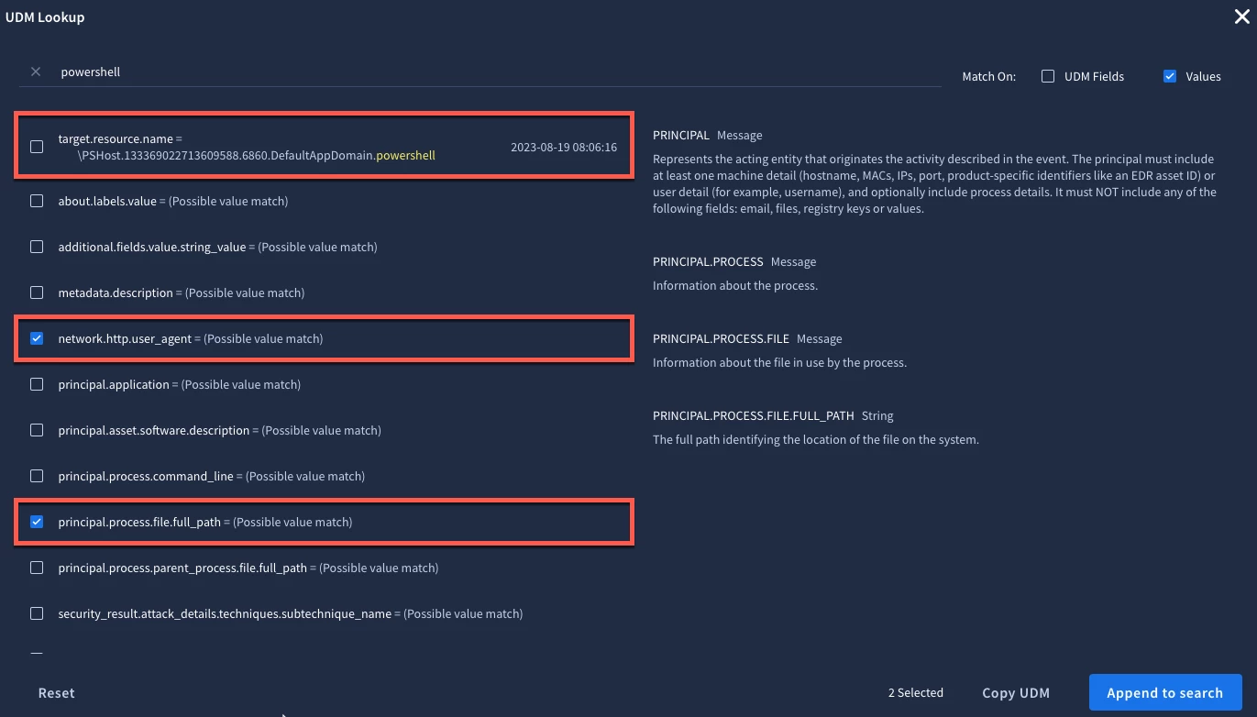Click the UDM Fields option label
This screenshot has height=717, width=1257.
click(x=1094, y=77)
